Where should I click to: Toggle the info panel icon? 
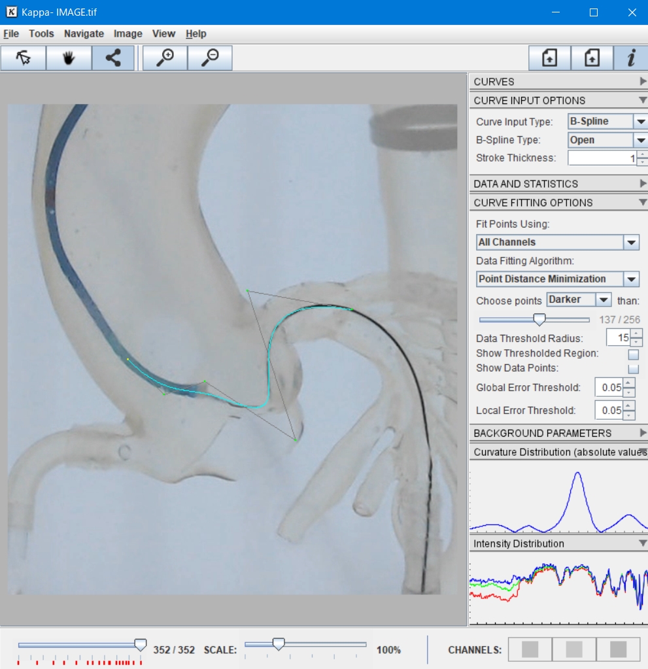point(631,58)
